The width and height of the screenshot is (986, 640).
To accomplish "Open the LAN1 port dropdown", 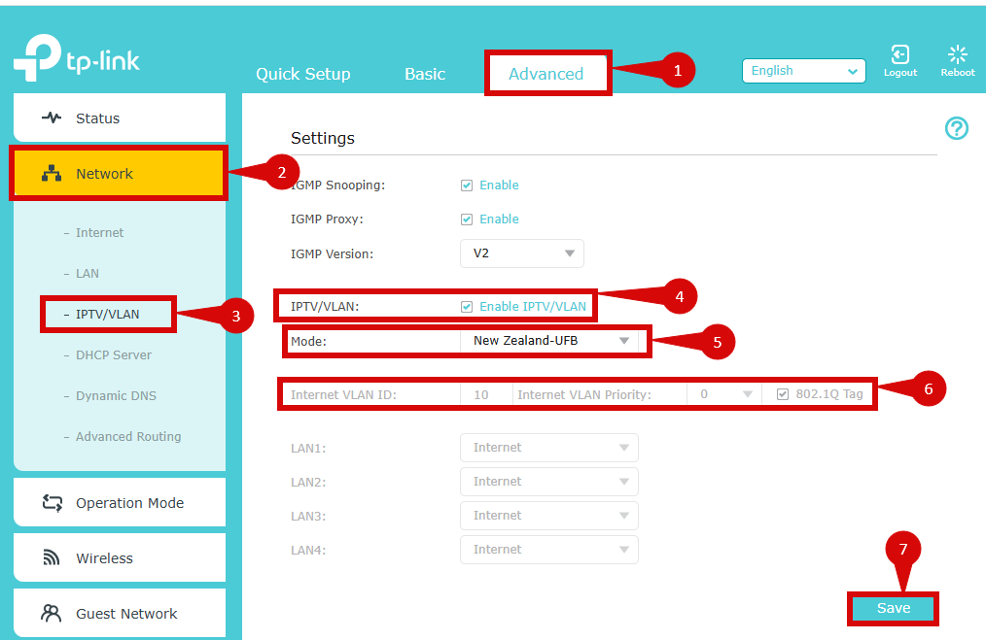I will pos(548,448).
